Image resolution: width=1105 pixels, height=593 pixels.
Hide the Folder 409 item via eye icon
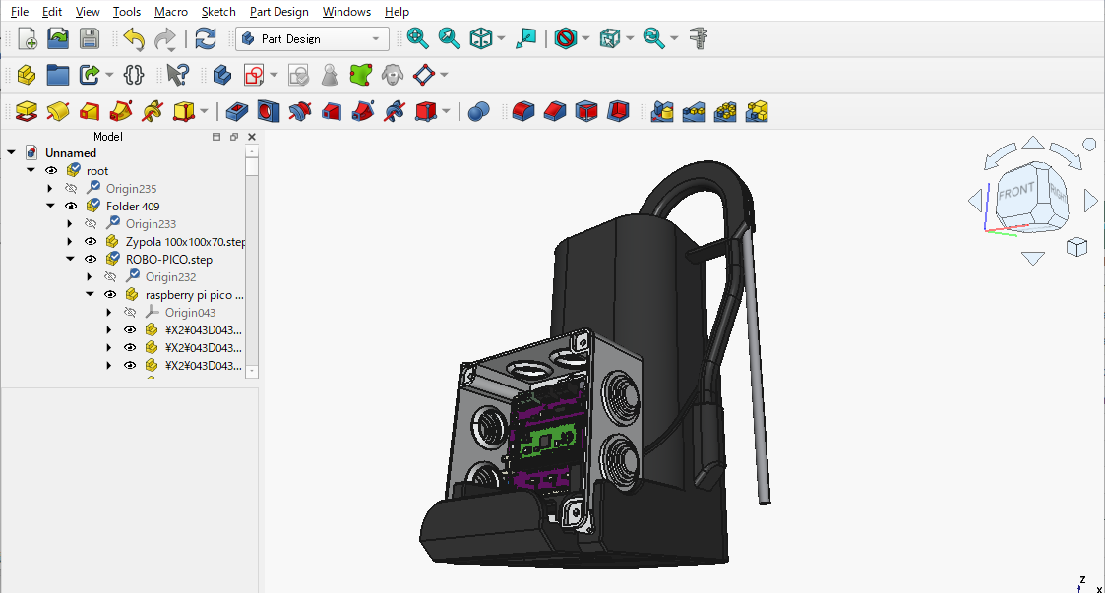(x=71, y=207)
